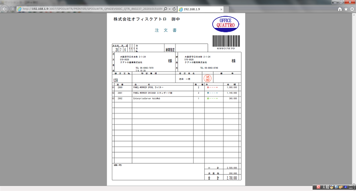356x191 pixels.
Task: Open the Home page icon
Action: coord(340,9)
